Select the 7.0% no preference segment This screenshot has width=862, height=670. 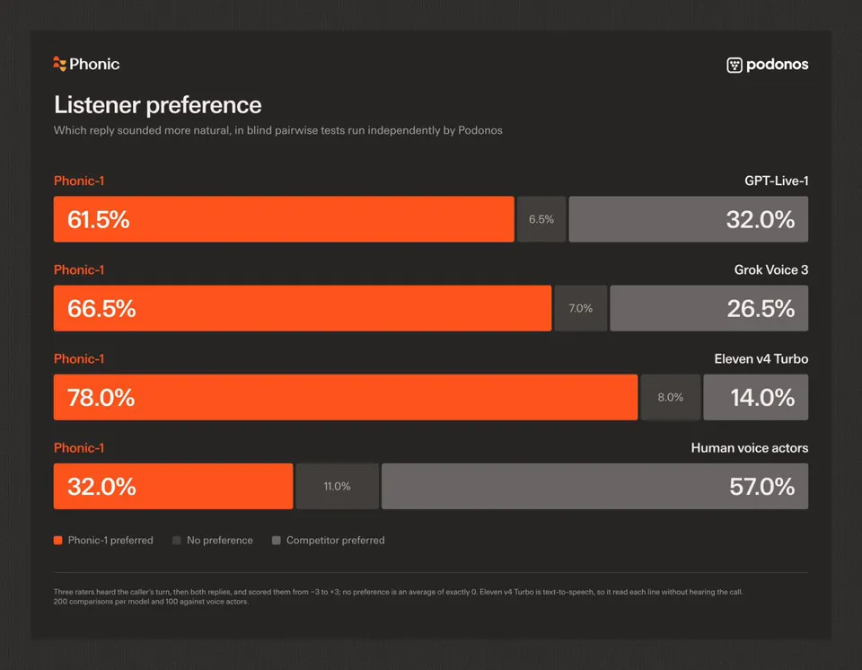tap(581, 308)
